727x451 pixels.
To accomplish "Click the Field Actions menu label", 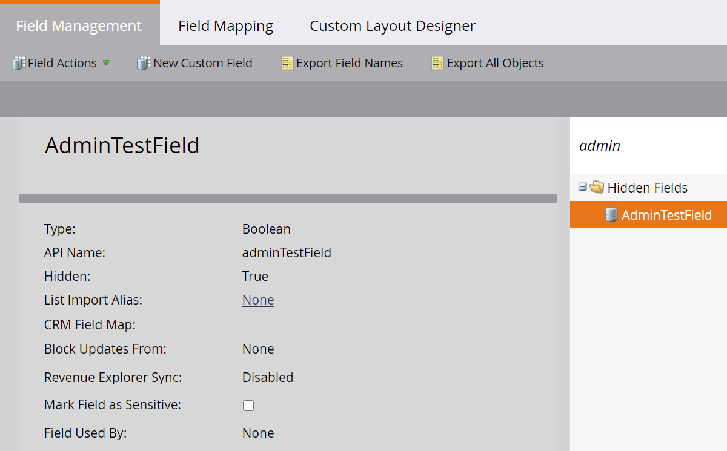I will [62, 63].
